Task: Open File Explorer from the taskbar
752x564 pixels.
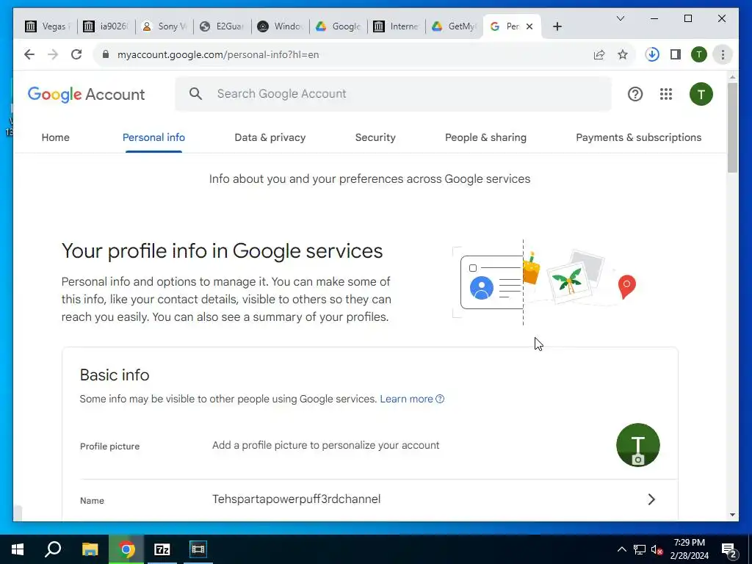Action: tap(90, 549)
